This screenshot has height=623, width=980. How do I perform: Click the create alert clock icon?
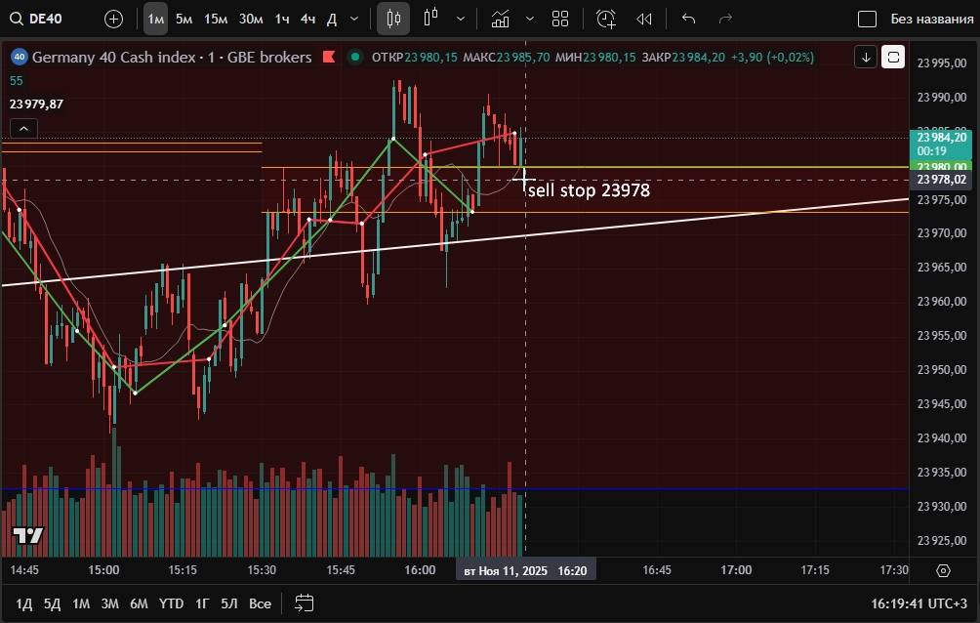606,19
